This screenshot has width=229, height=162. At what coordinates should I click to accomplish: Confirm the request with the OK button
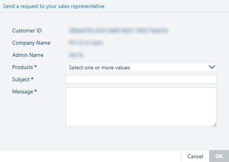coord(219,156)
